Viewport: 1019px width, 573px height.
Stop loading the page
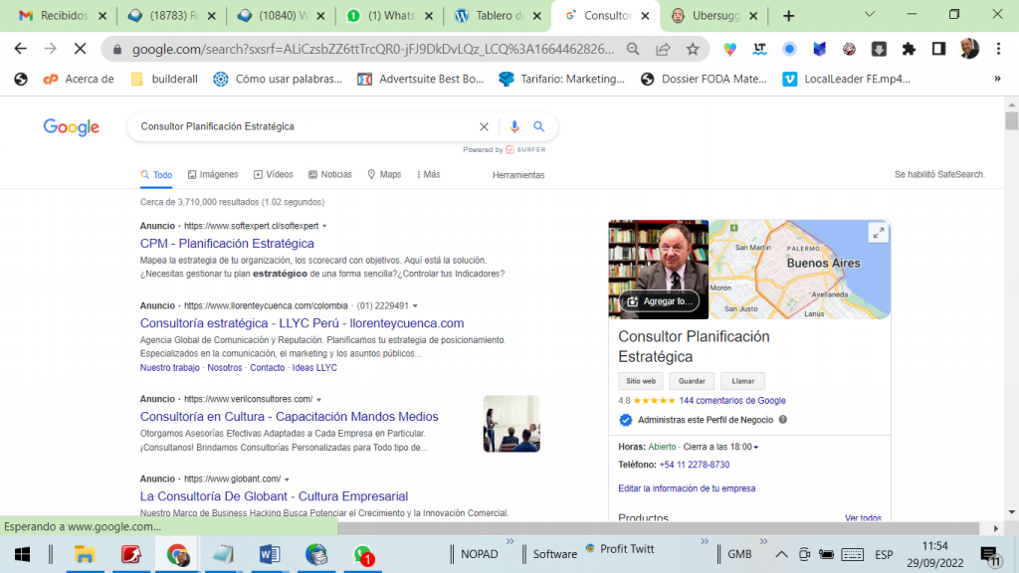[x=80, y=49]
